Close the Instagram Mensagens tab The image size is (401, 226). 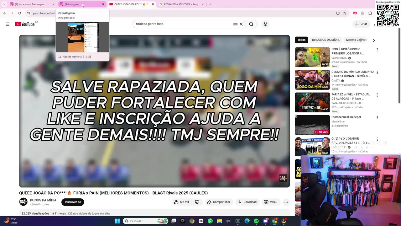point(53,4)
